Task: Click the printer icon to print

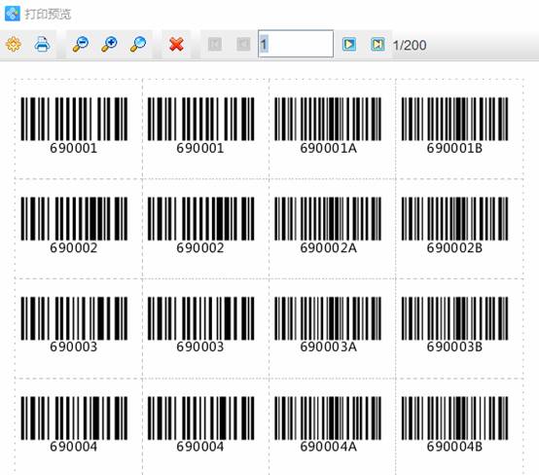Action: tap(42, 45)
